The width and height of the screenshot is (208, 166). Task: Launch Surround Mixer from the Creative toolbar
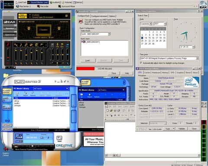tap(67, 6)
